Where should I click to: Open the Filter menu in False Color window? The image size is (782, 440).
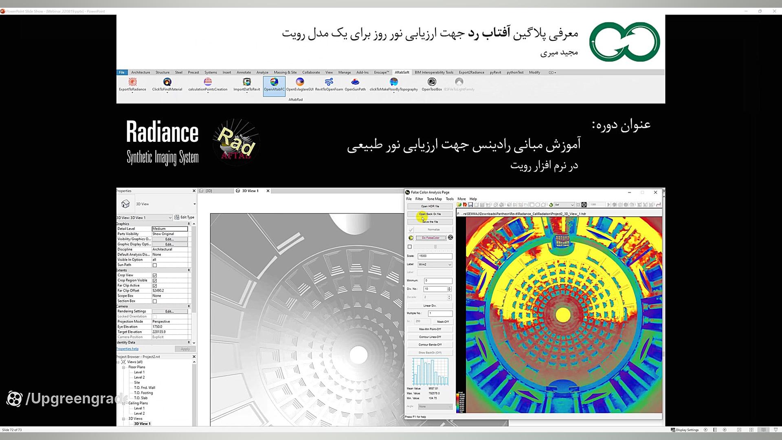coord(419,199)
